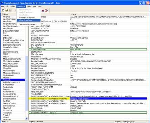This screenshot has height=123, width=150.
Task: Open the File menu
Action: [2, 6]
